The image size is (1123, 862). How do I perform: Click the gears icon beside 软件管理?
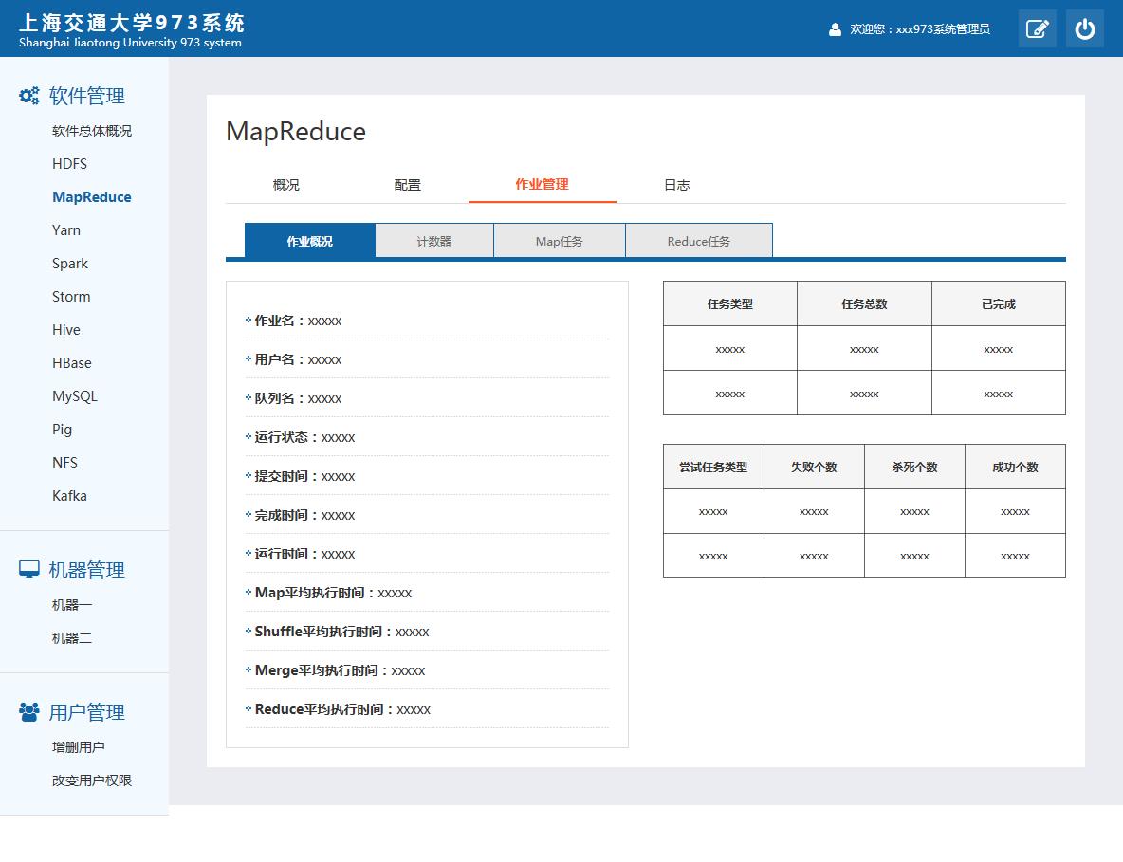pos(29,96)
